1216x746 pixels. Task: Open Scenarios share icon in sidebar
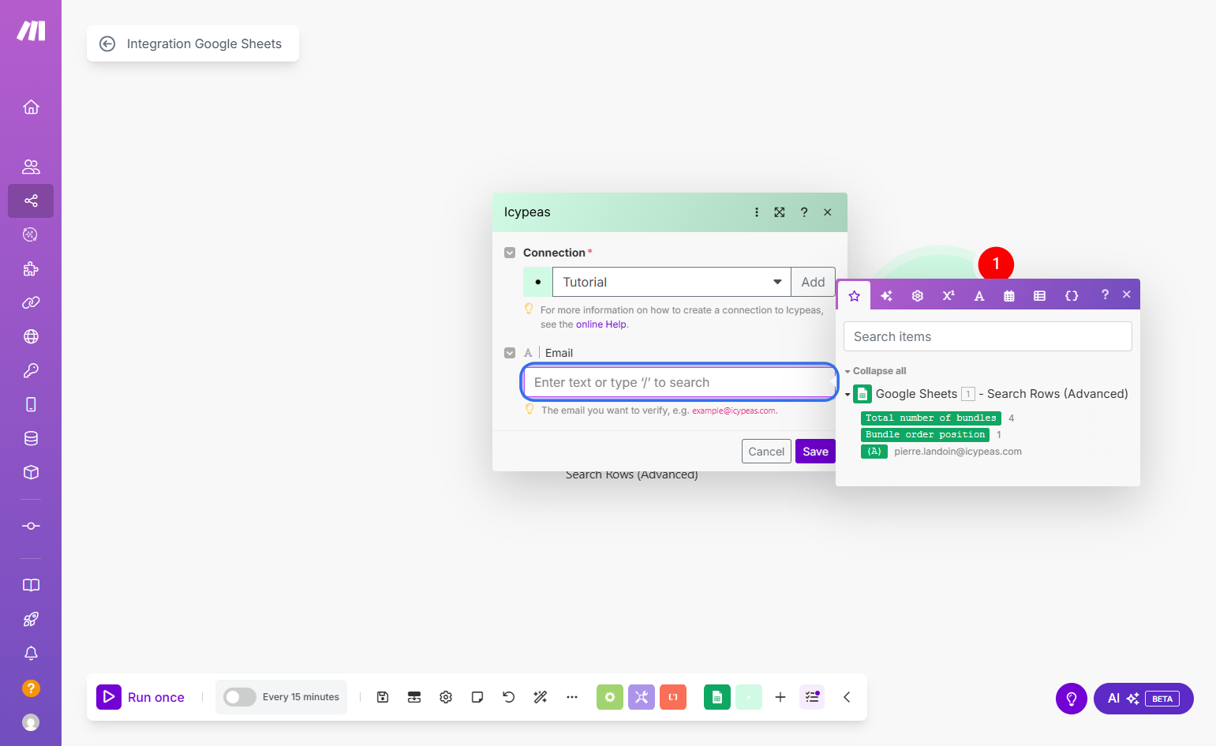tap(31, 201)
